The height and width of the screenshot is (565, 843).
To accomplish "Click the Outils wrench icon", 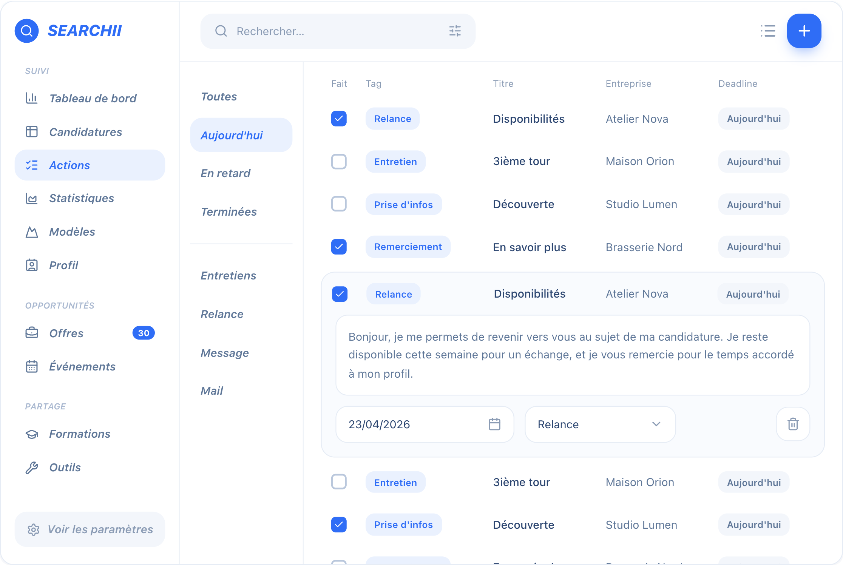I will [32, 467].
